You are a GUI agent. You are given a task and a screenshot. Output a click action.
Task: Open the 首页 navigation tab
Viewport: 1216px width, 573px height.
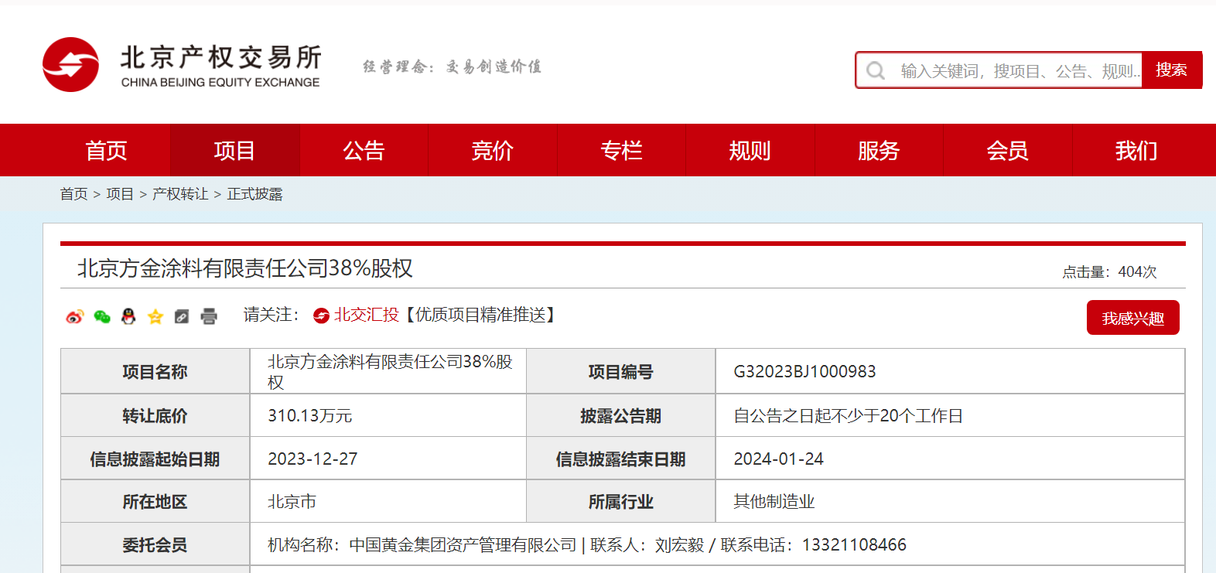106,151
